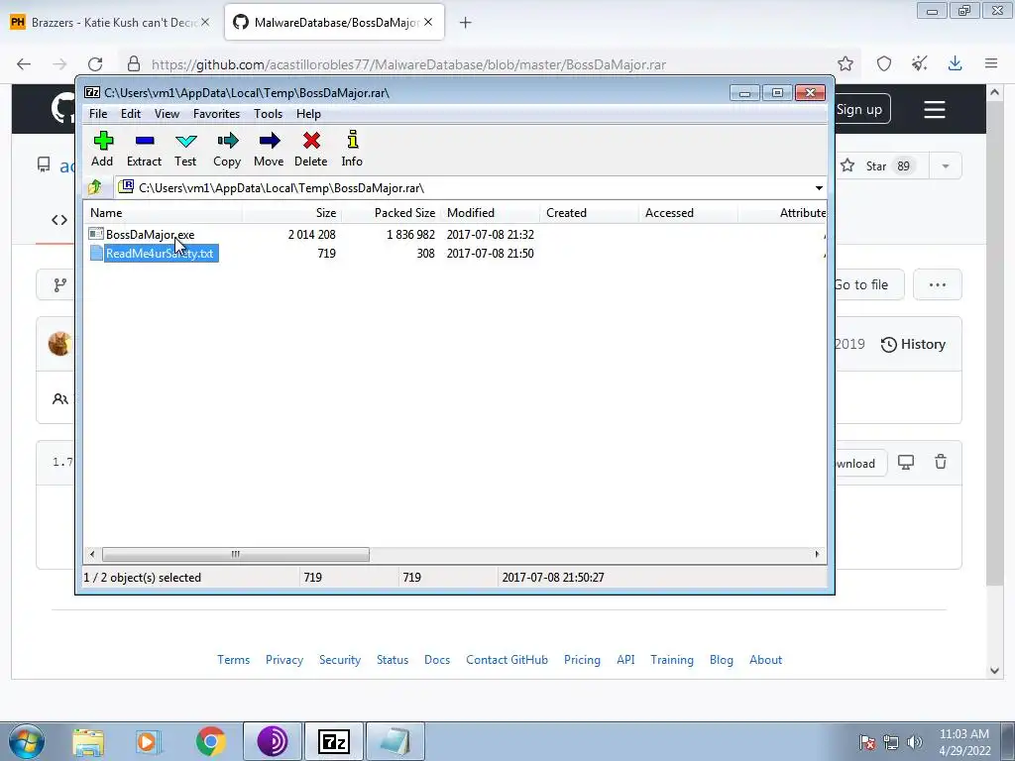Open Windows Media Player taskbar icon
The image size is (1015, 761).
[148, 741]
